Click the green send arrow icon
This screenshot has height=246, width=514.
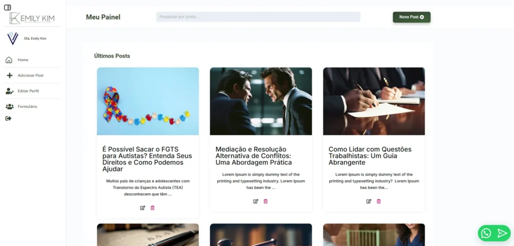point(502,233)
